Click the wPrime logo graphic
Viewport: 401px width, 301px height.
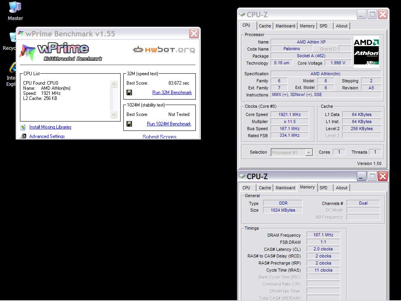coord(61,52)
